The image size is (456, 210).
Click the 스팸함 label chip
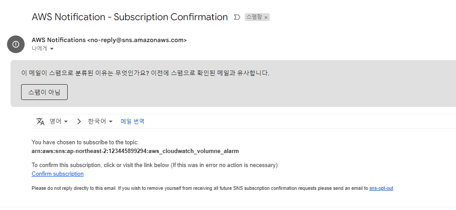(x=254, y=17)
